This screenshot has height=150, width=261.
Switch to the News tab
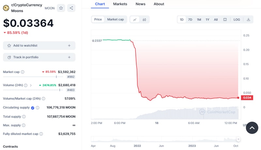141,4
